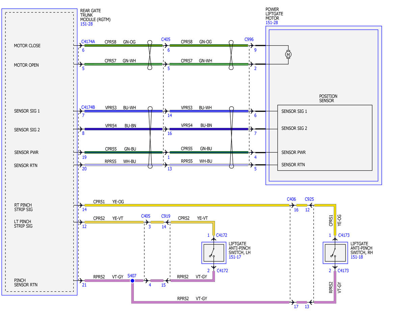
Task: Click pin number 20 on the Sensor RTN line
Action: 84,169
